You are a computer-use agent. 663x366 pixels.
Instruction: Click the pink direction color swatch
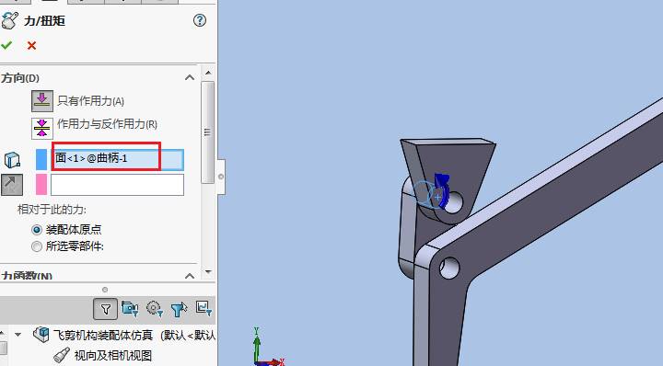coord(41,185)
